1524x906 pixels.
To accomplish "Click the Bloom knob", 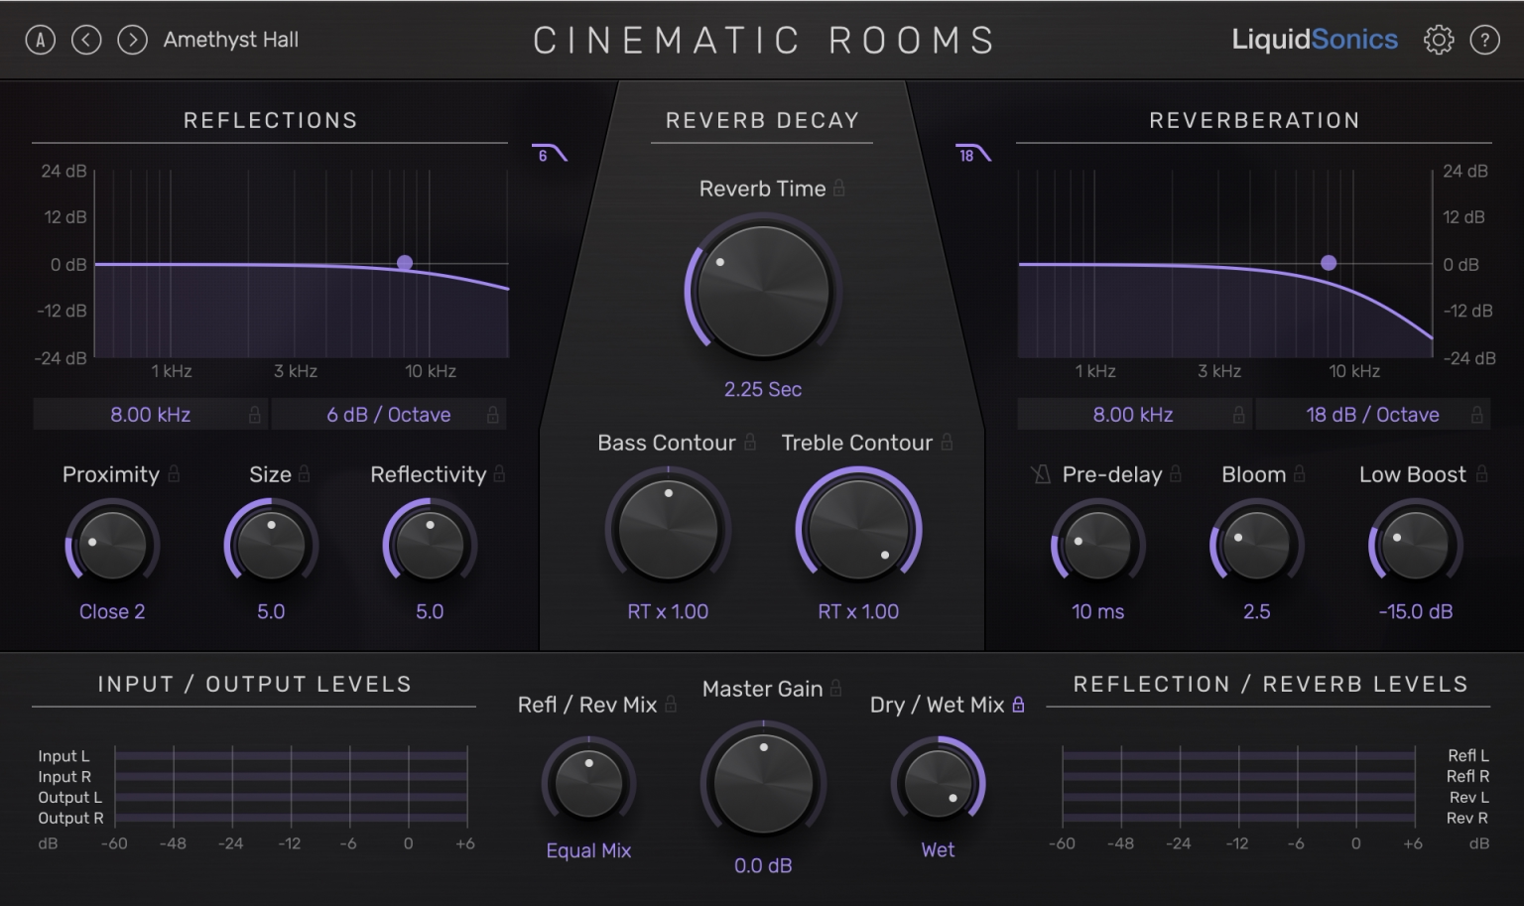I will pos(1256,545).
